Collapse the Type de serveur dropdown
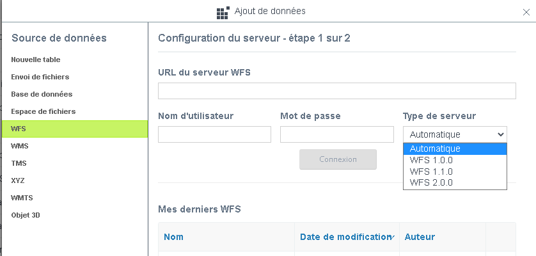The width and height of the screenshot is (536, 256). click(454, 134)
